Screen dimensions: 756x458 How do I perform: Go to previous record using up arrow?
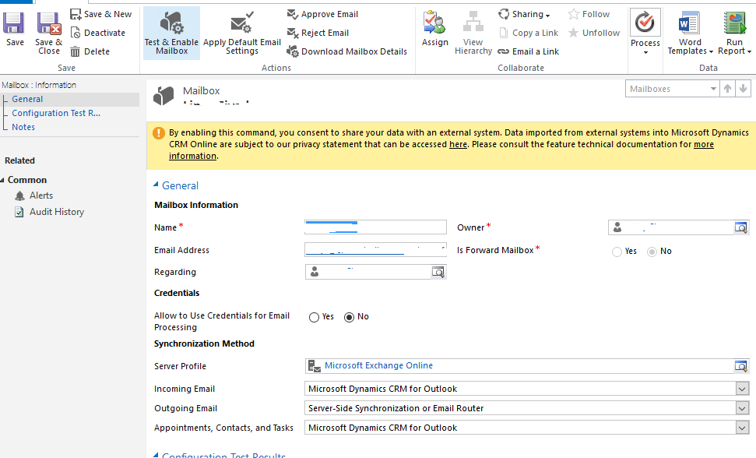727,89
